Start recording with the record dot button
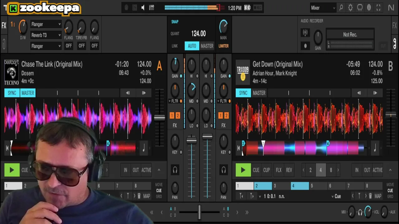Image resolution: width=399 pixels, height=224 pixels. [x=305, y=46]
